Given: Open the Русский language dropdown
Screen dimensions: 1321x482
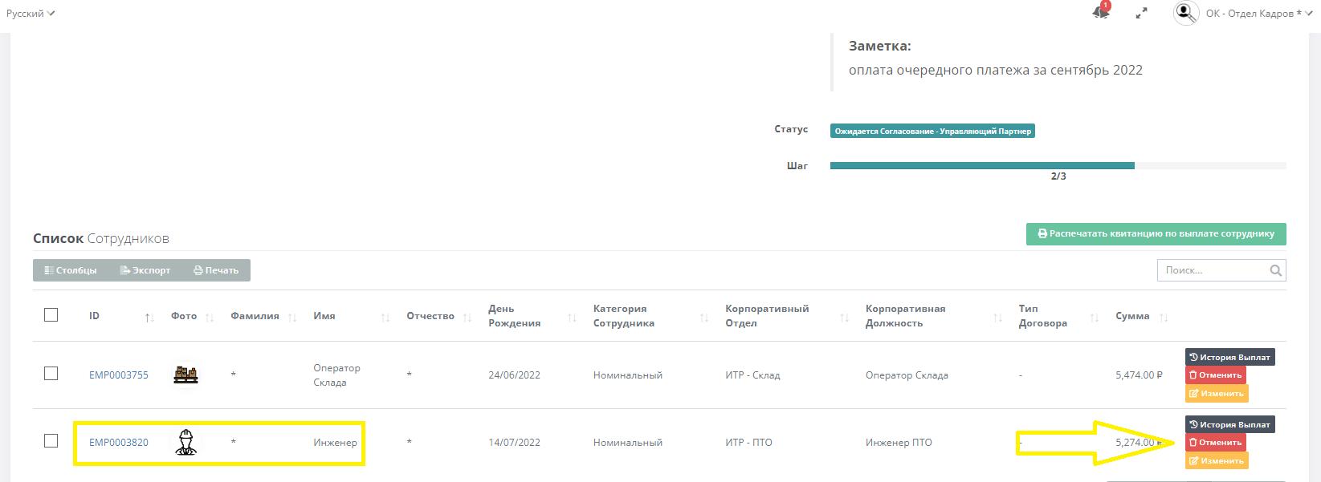Looking at the screenshot, I should click(31, 14).
